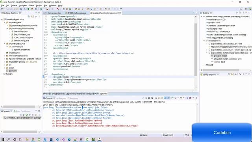
Task: Click Display Selected Console icon
Action: [x=176, y=98]
